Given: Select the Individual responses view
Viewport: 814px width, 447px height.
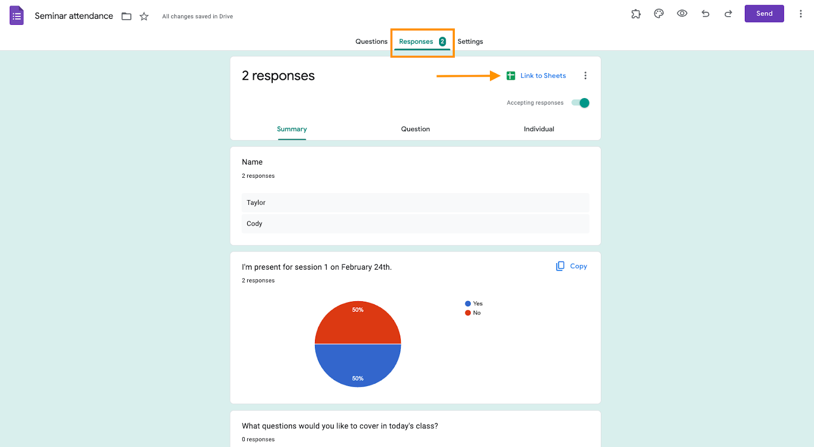Looking at the screenshot, I should pos(539,129).
